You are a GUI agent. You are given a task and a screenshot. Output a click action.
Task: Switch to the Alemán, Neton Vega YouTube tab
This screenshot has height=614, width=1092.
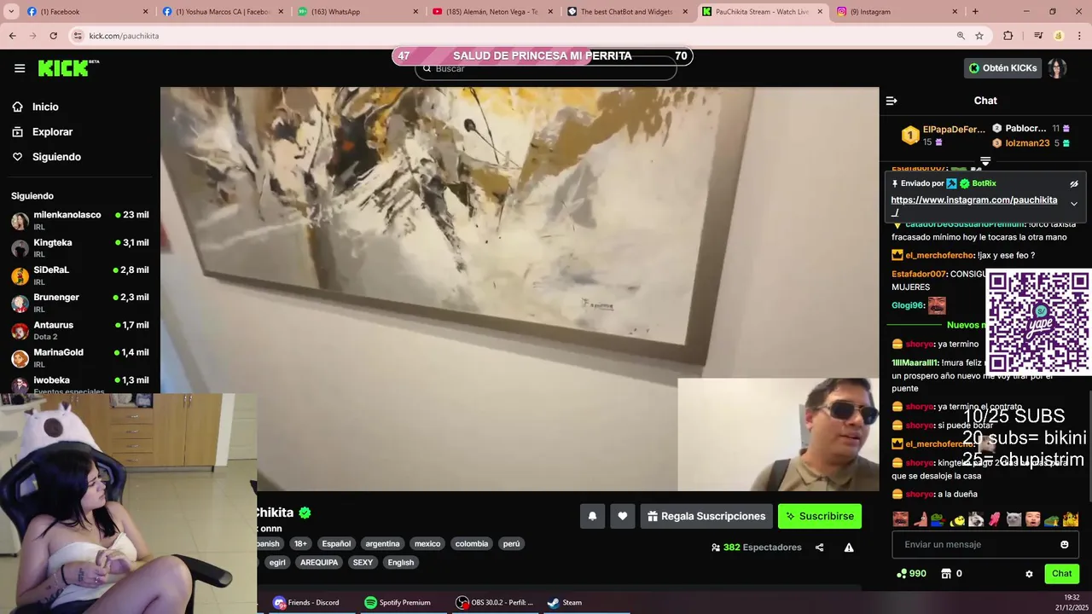pos(492,12)
